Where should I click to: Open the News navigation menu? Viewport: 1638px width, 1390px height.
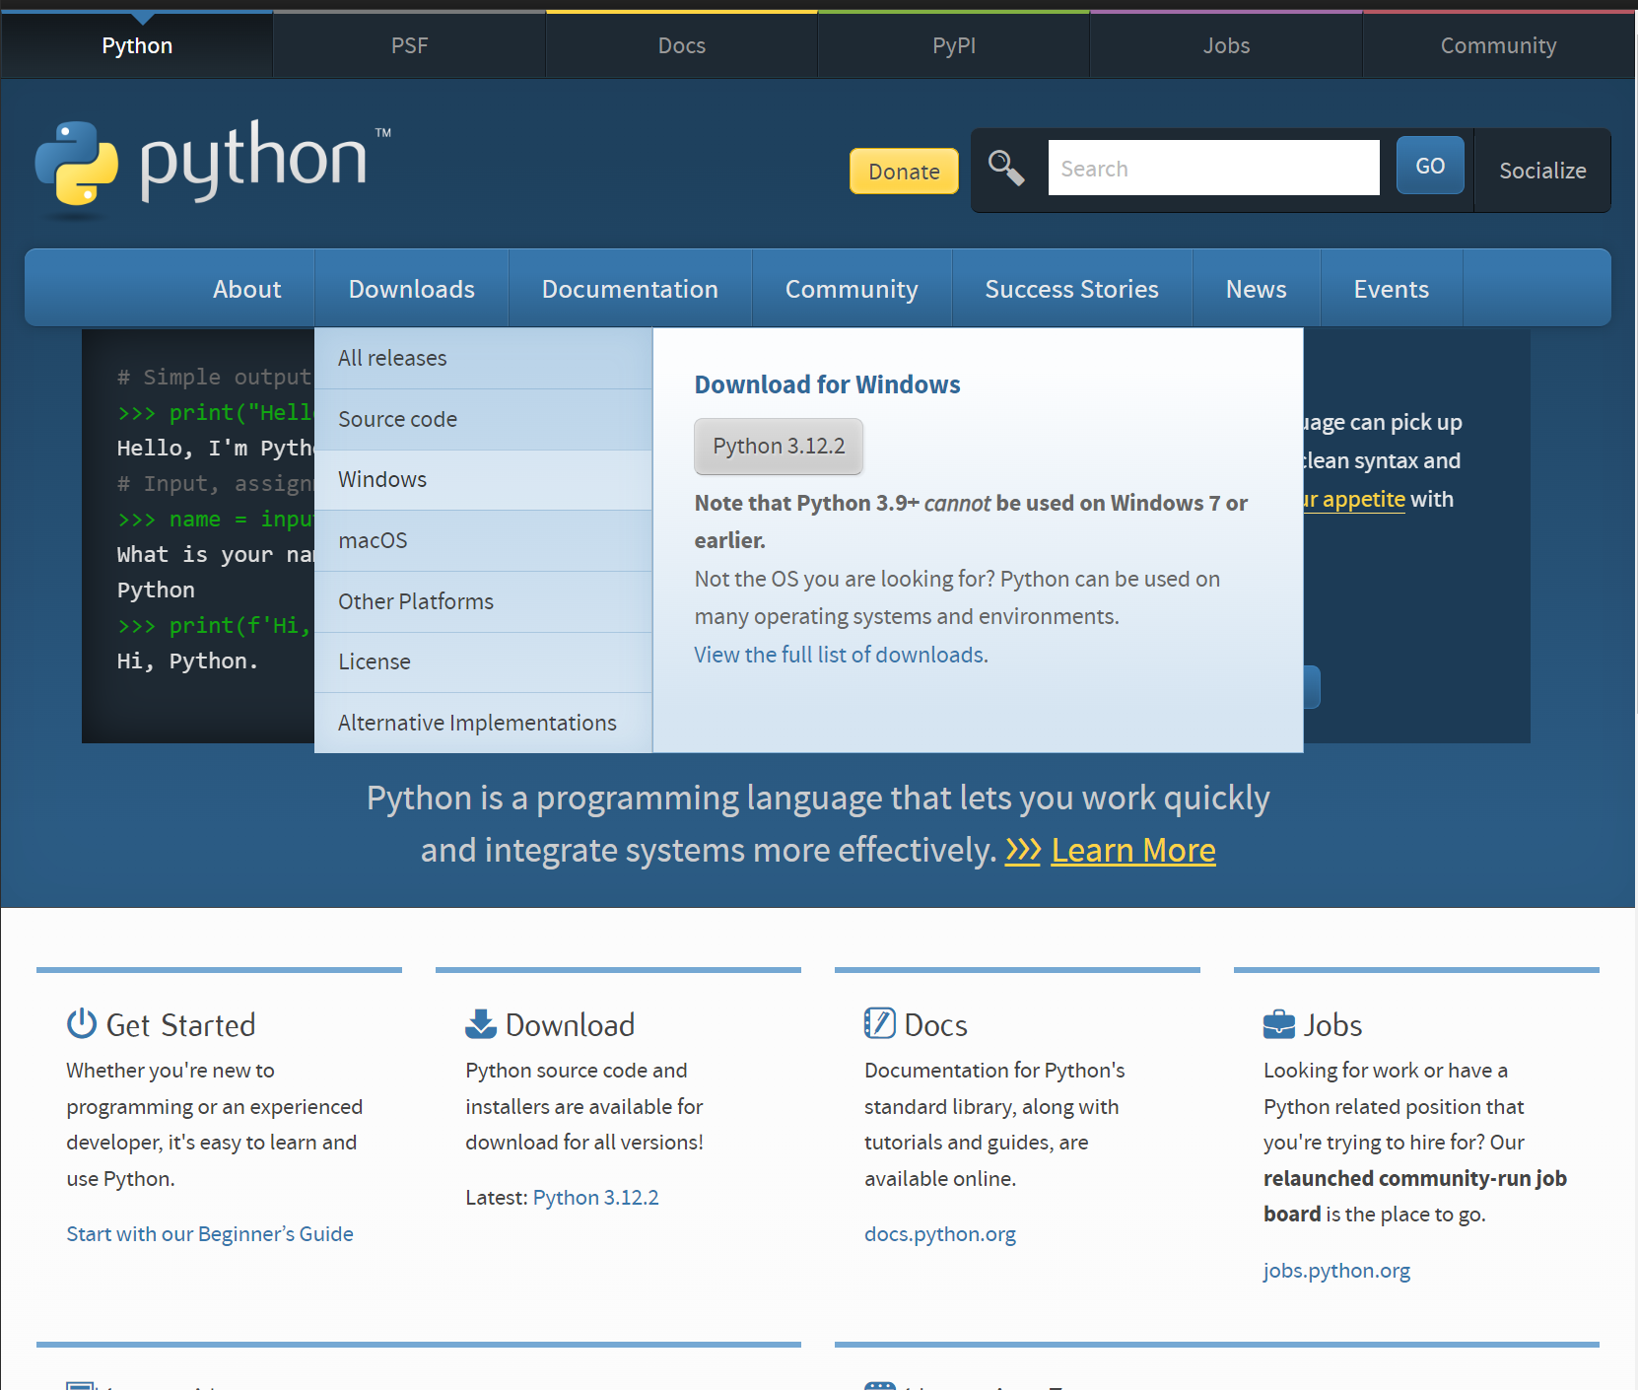coord(1257,289)
